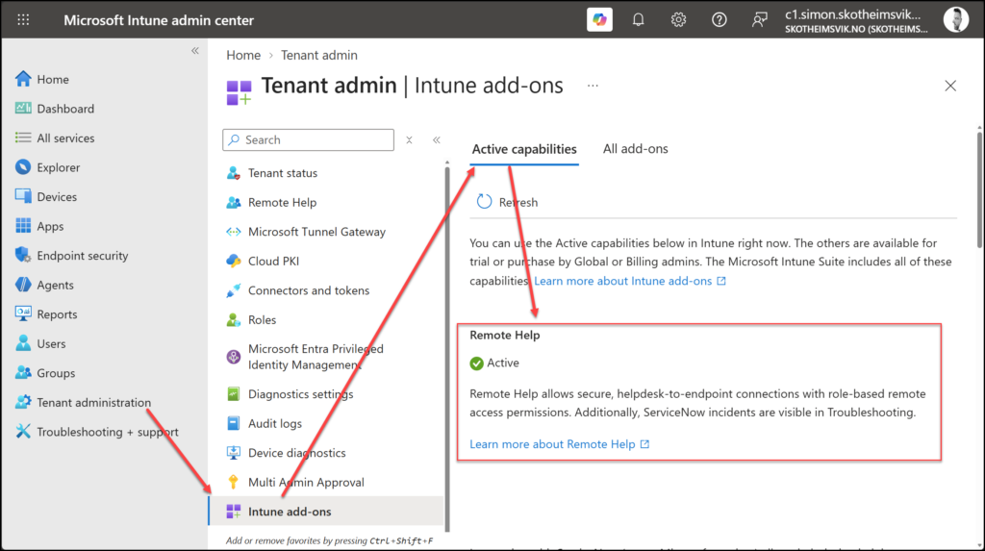The height and width of the screenshot is (551, 985).
Task: Click the Tenant status icon
Action: (233, 173)
